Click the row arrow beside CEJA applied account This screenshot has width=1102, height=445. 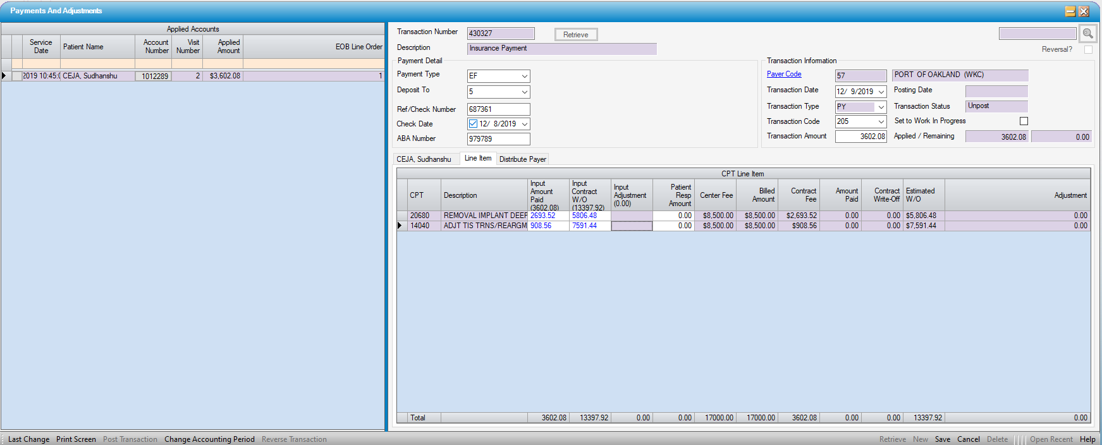point(5,76)
